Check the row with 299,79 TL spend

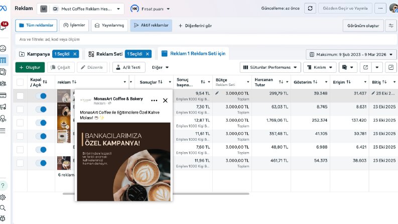[20, 96]
